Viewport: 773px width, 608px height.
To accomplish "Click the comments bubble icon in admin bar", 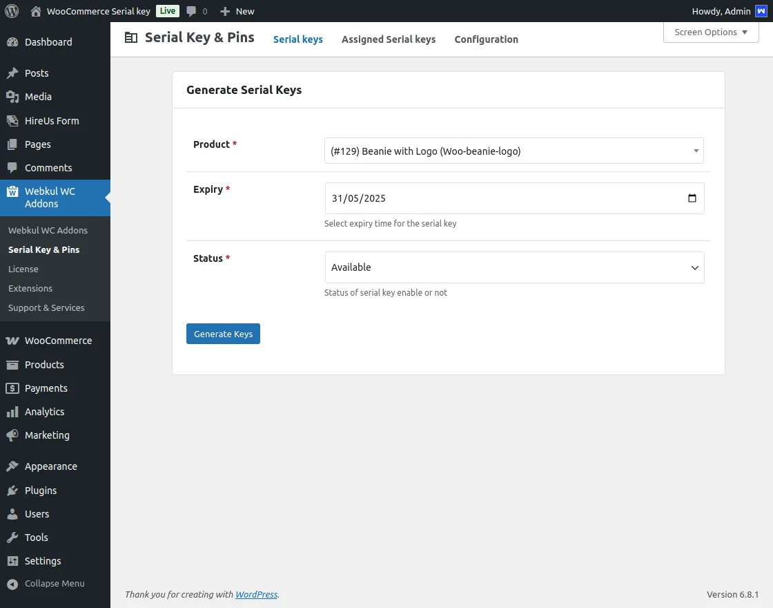I will click(x=192, y=11).
